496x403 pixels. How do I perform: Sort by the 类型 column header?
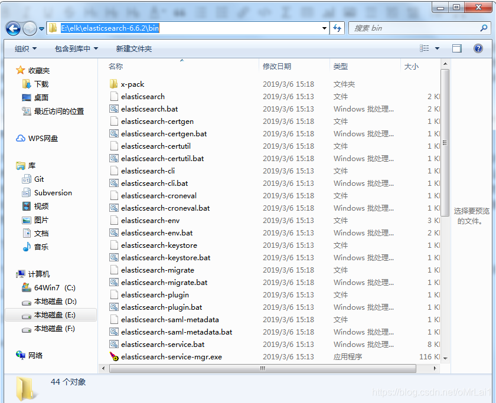point(340,66)
